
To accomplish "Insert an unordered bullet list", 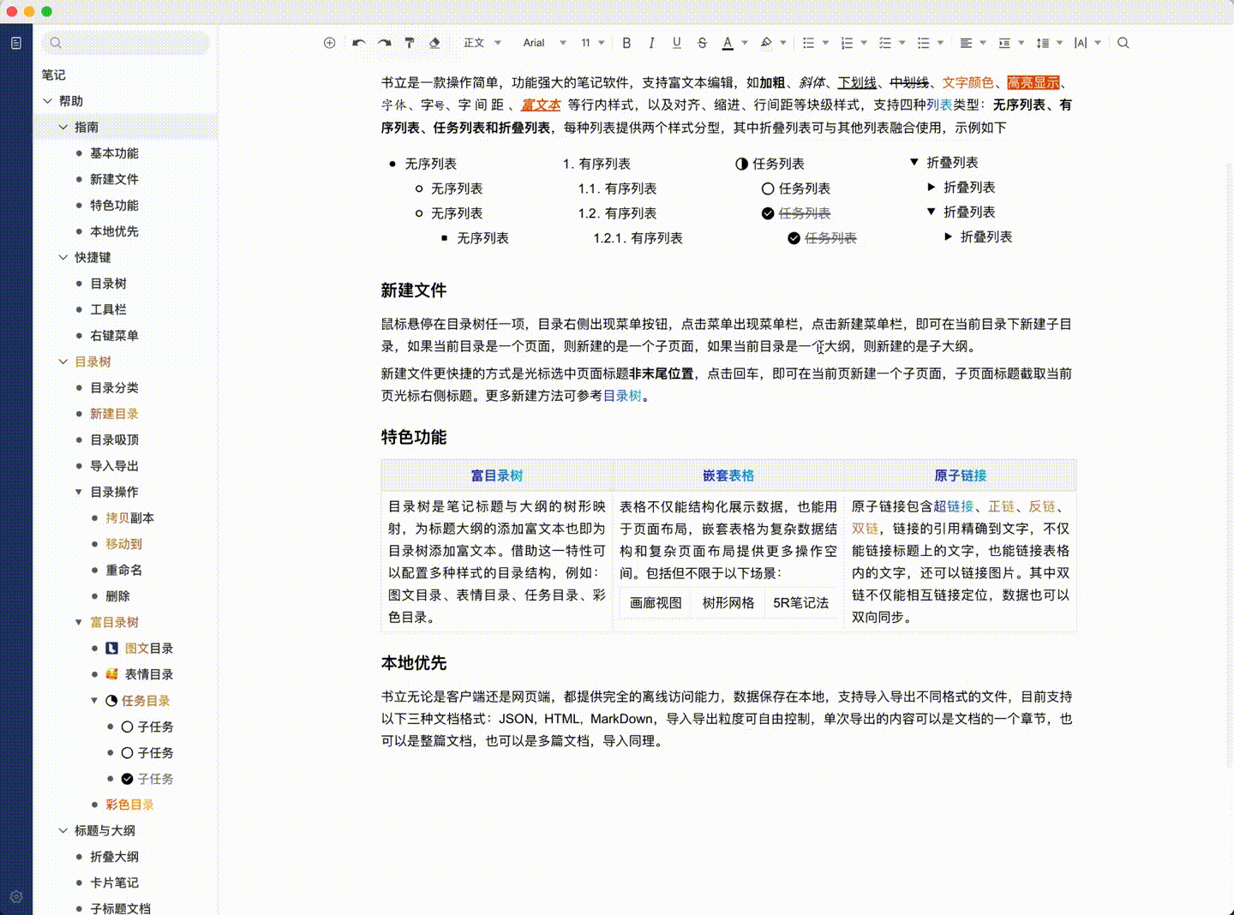I will click(808, 43).
